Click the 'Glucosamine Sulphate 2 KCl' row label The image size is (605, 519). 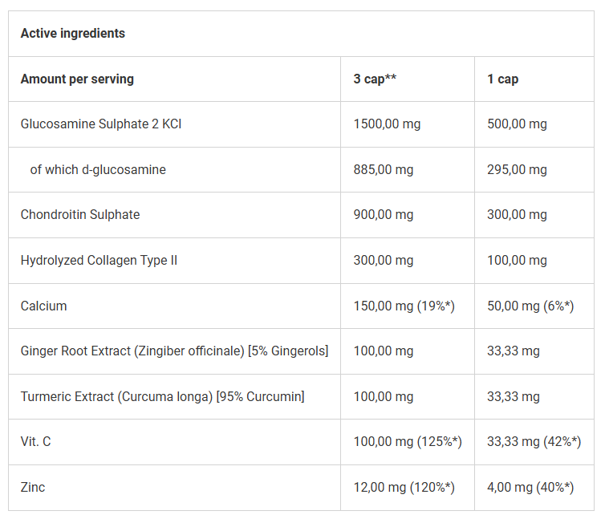[95, 124]
